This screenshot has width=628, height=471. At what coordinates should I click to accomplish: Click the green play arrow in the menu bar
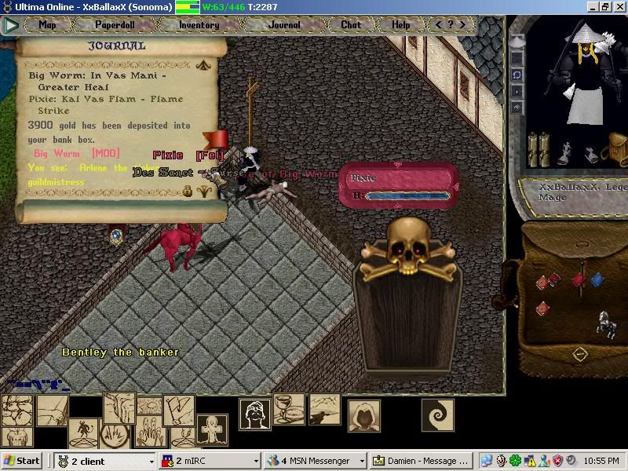pos(11,25)
